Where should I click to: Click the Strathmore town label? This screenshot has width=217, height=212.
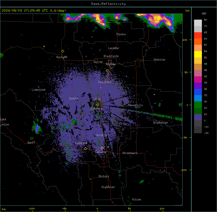click(x=130, y=153)
